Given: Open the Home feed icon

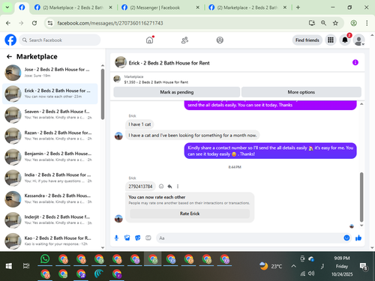Looking at the screenshot, I should pyautogui.click(x=150, y=40).
